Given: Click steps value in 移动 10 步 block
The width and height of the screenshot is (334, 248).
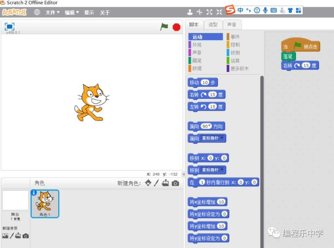Looking at the screenshot, I should (205, 82).
